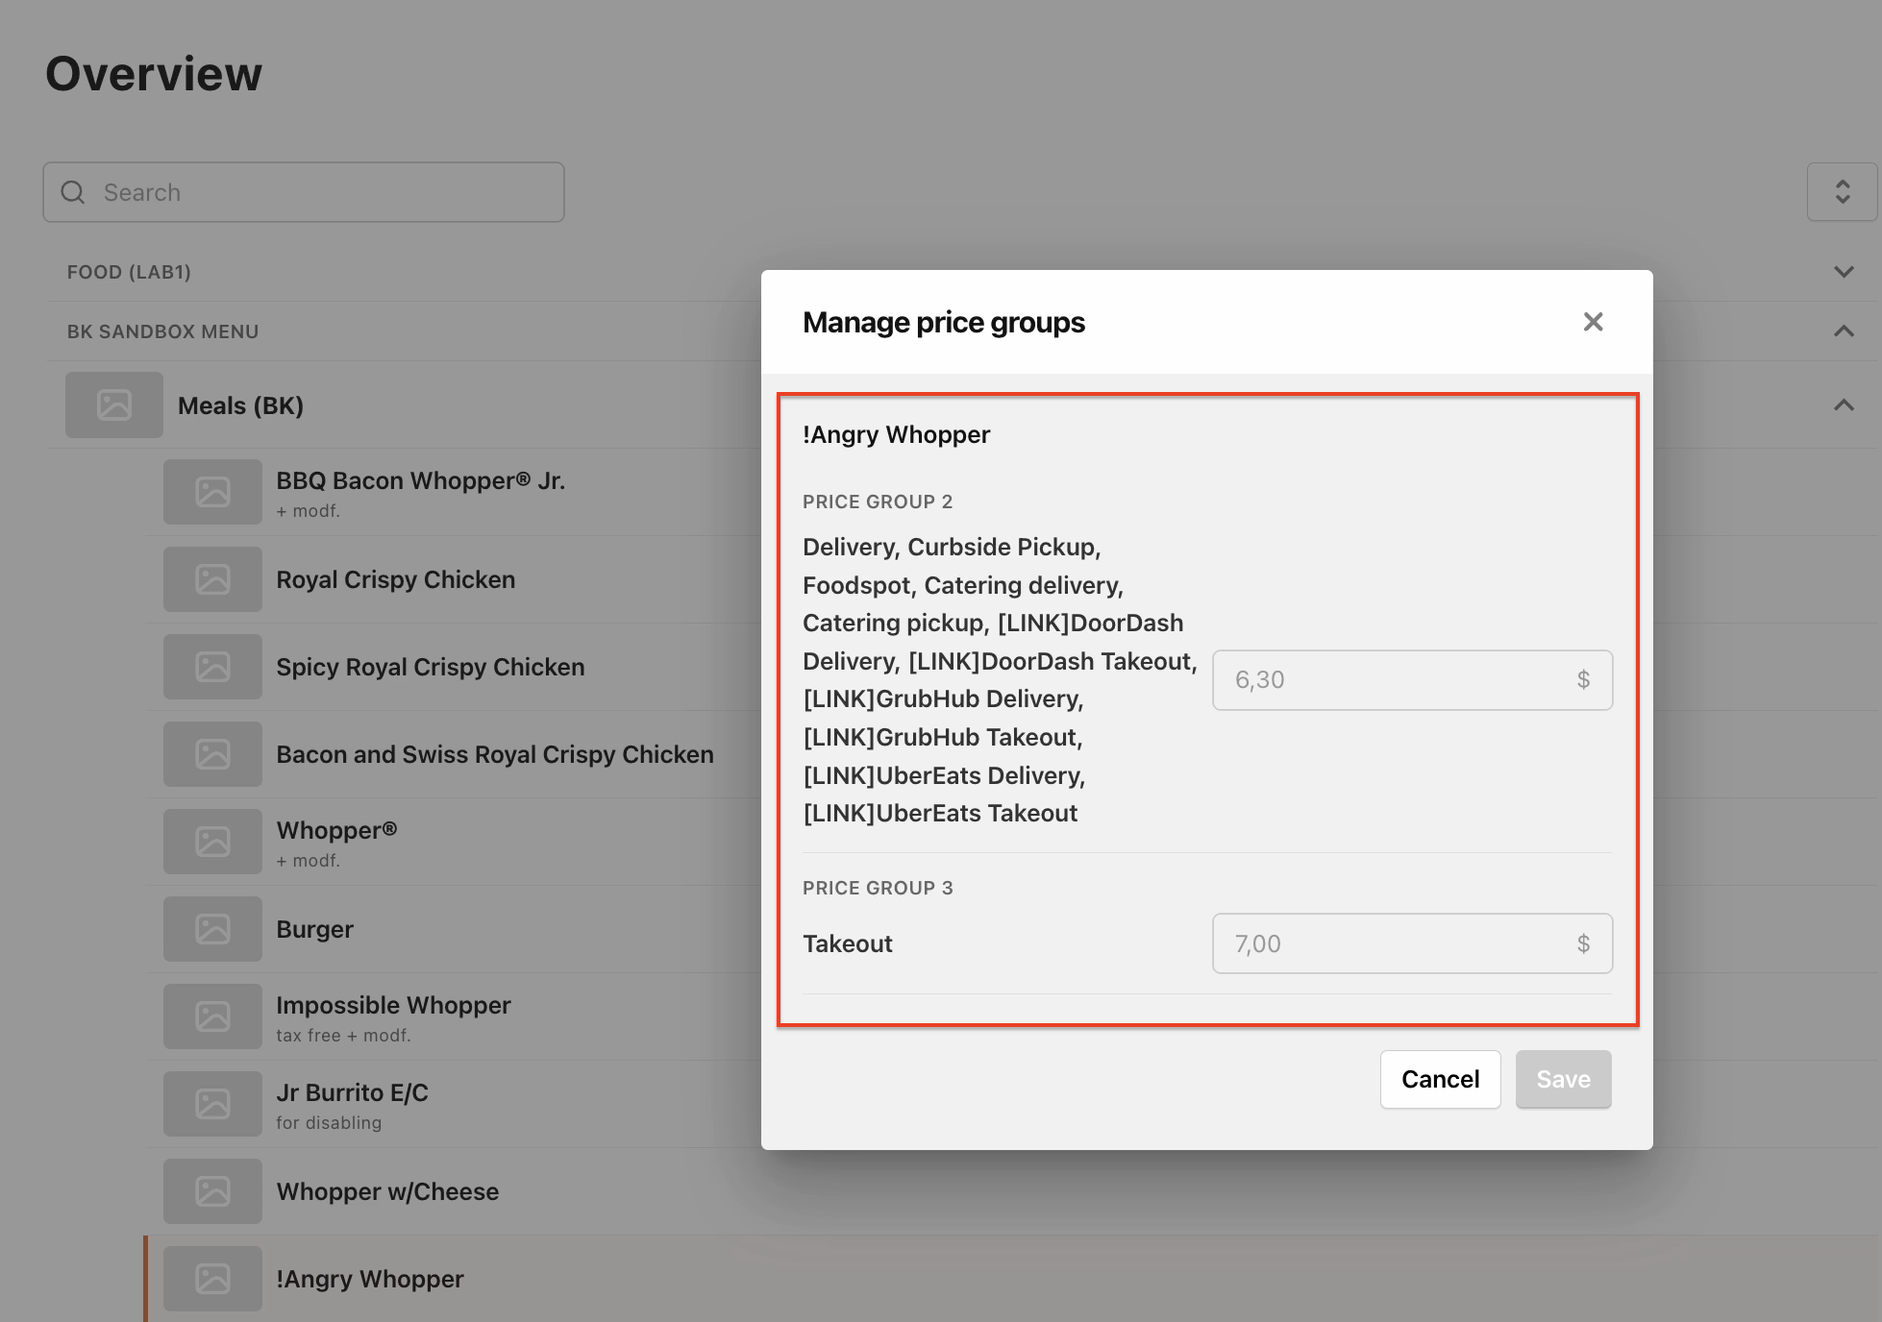
Task: Select the Meals (BK) category
Action: pyautogui.click(x=240, y=405)
